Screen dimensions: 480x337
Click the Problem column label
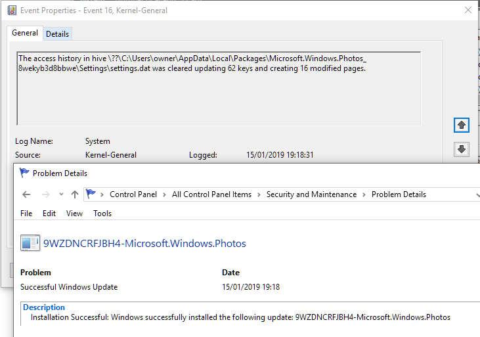click(35, 273)
